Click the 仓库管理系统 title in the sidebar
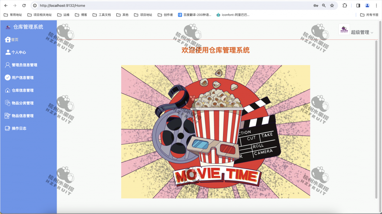382x214 pixels. point(28,27)
